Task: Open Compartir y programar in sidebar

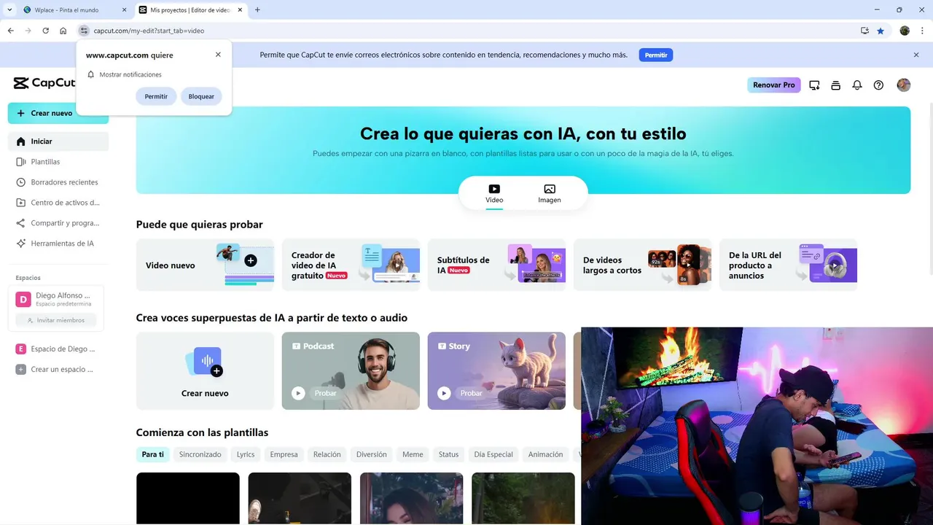Action: pos(58,223)
